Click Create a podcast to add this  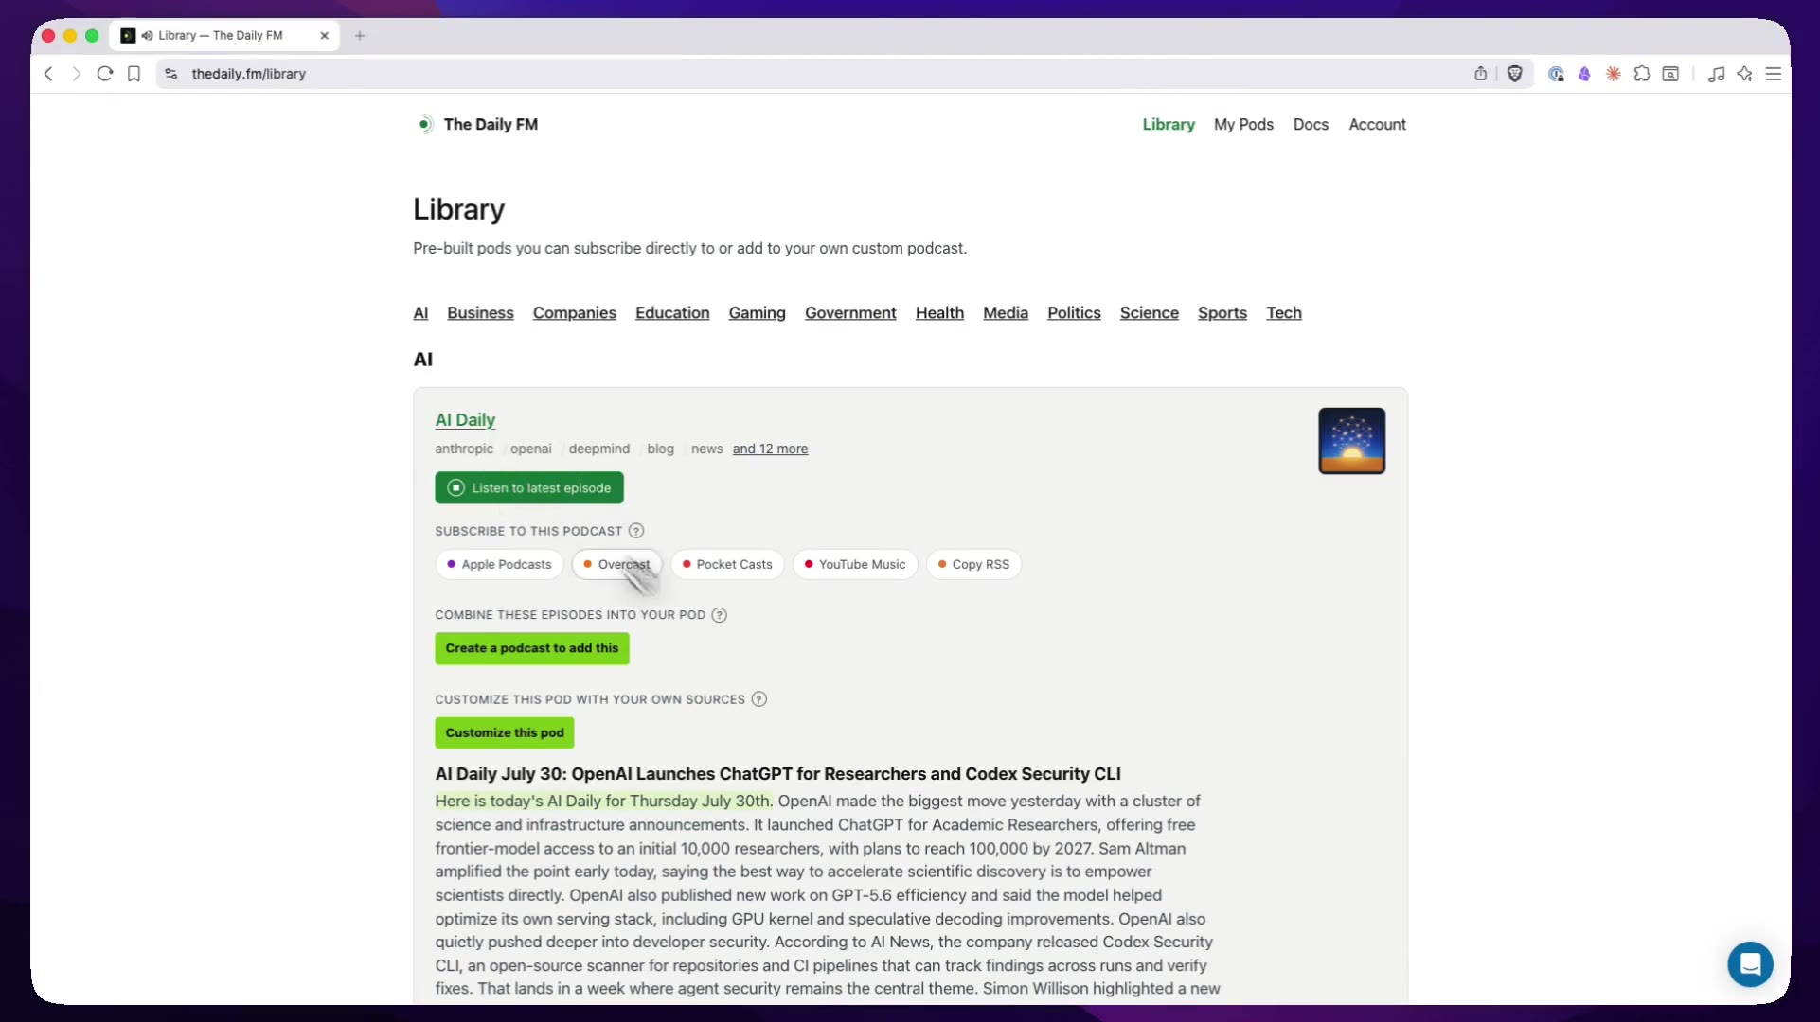click(532, 648)
